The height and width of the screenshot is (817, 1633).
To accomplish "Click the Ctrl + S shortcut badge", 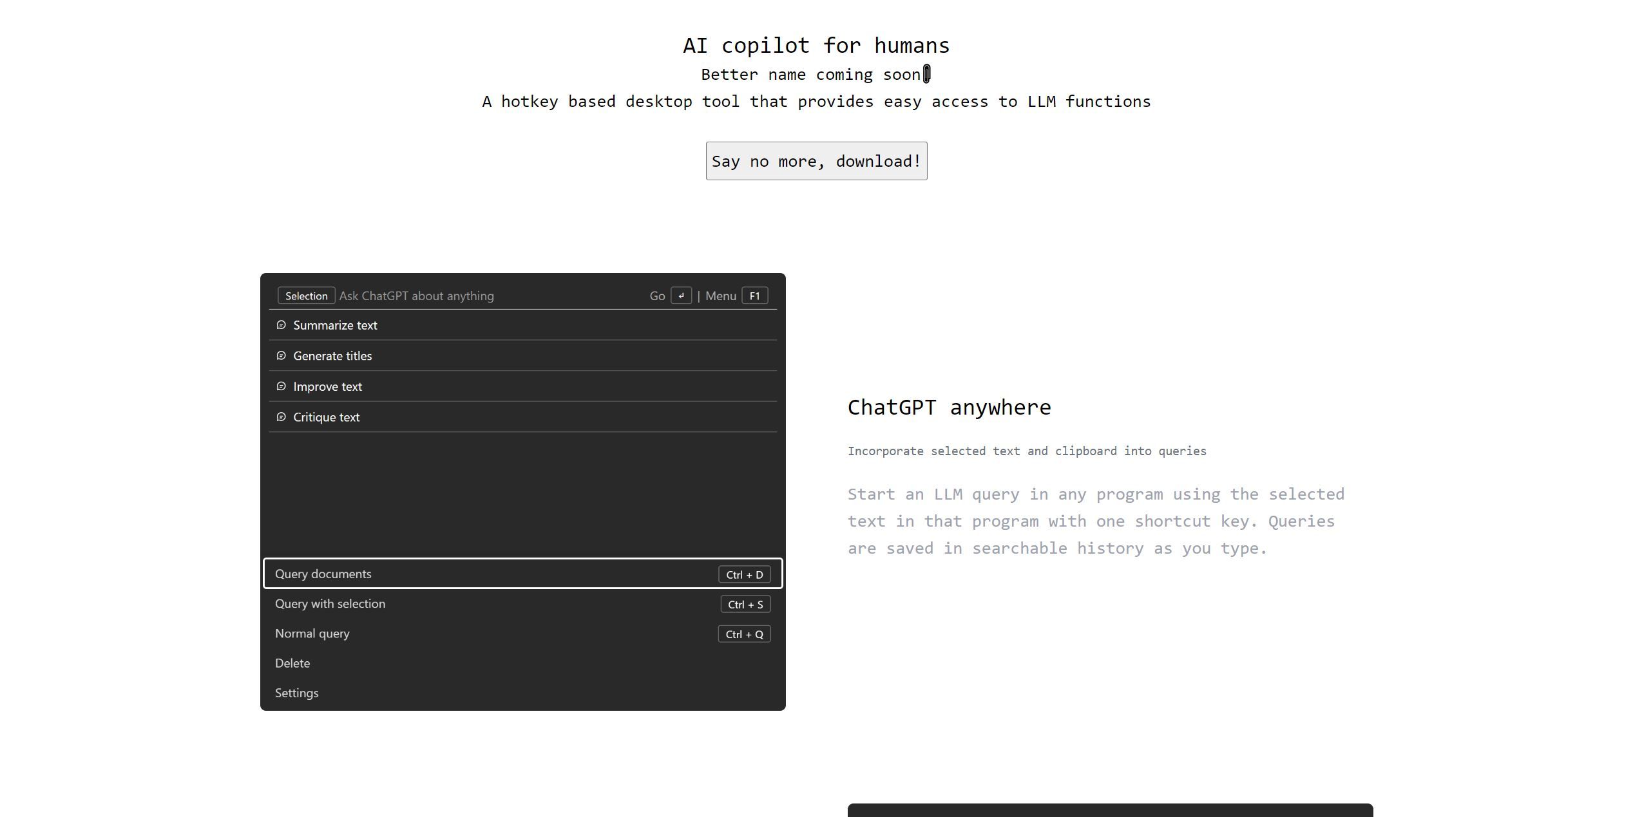I will (745, 605).
